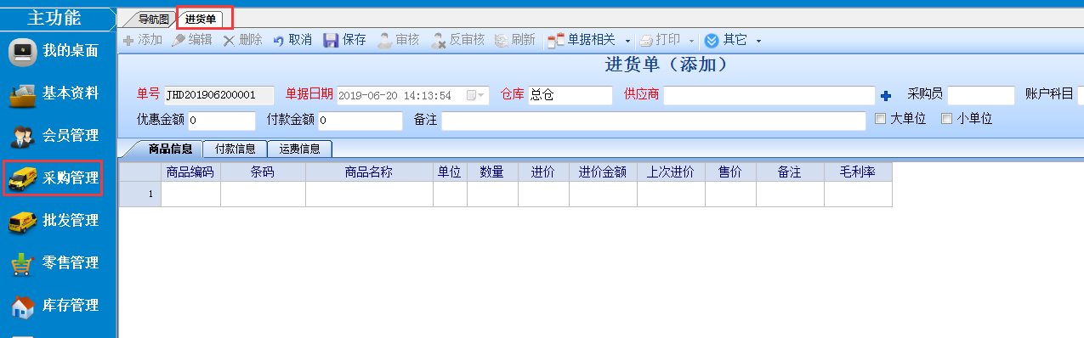
Task: Select the row 1 header number
Action: [140, 194]
